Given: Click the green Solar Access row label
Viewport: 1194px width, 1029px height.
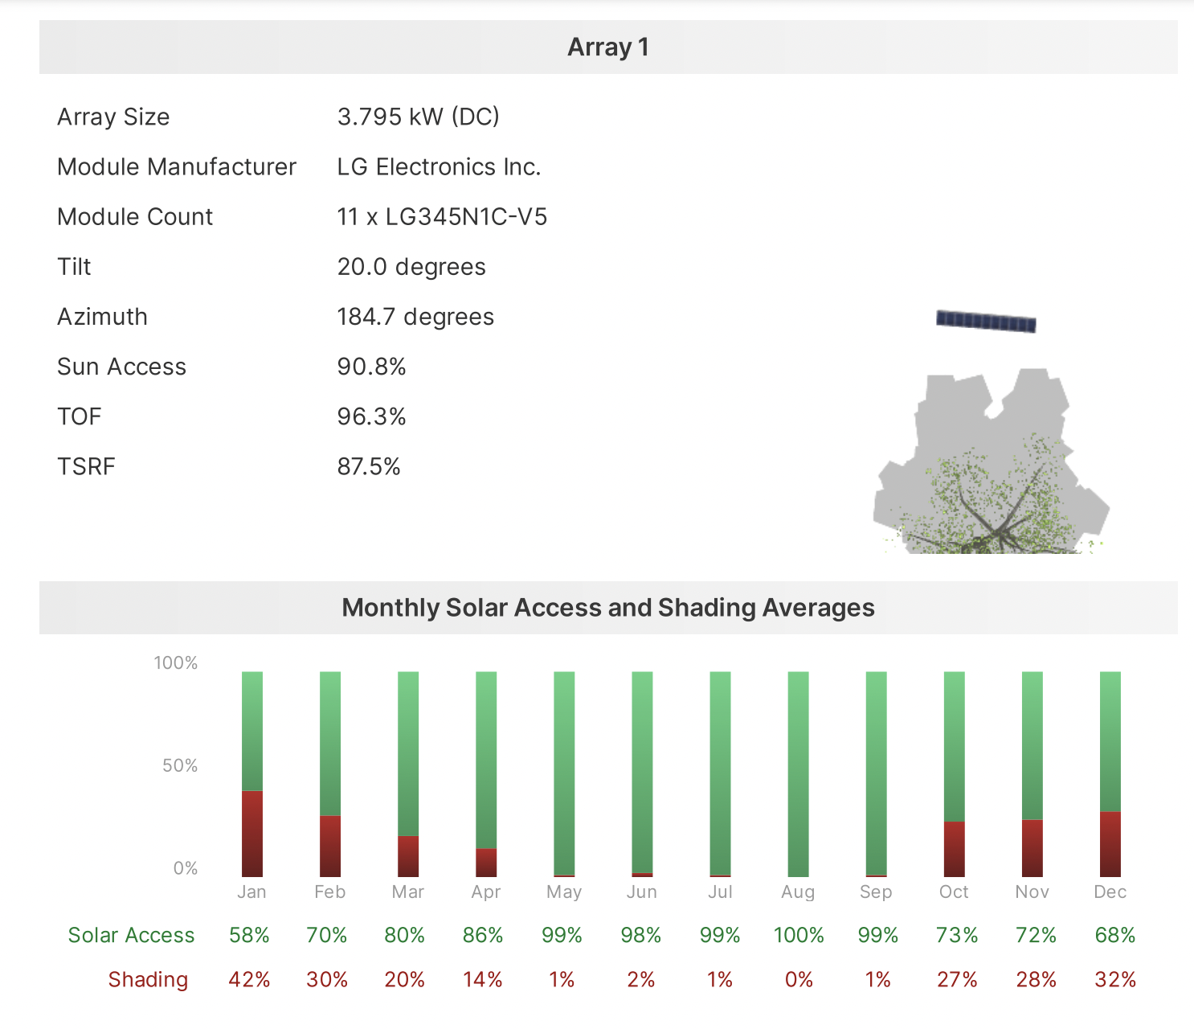Looking at the screenshot, I should (131, 935).
